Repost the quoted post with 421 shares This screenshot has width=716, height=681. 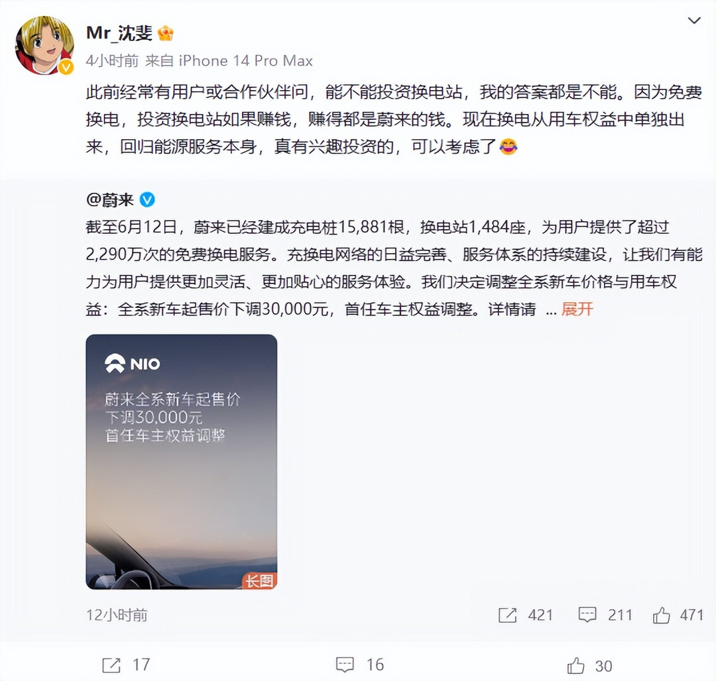(526, 615)
